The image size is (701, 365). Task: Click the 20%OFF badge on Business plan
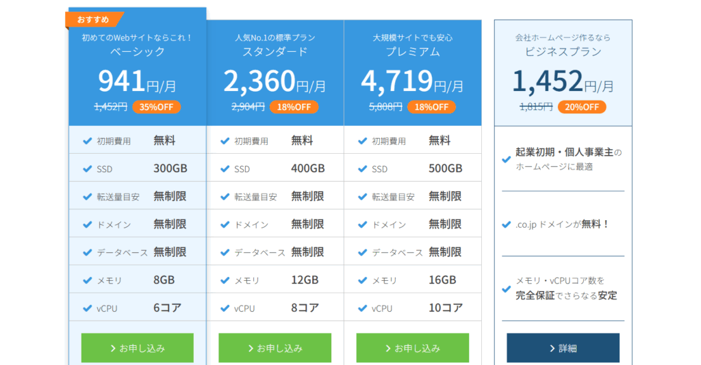pos(582,107)
